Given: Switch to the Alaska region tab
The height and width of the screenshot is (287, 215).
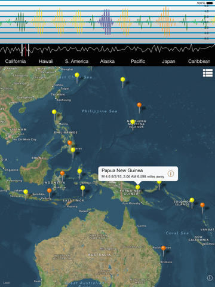Looking at the screenshot, I should coord(107,61).
